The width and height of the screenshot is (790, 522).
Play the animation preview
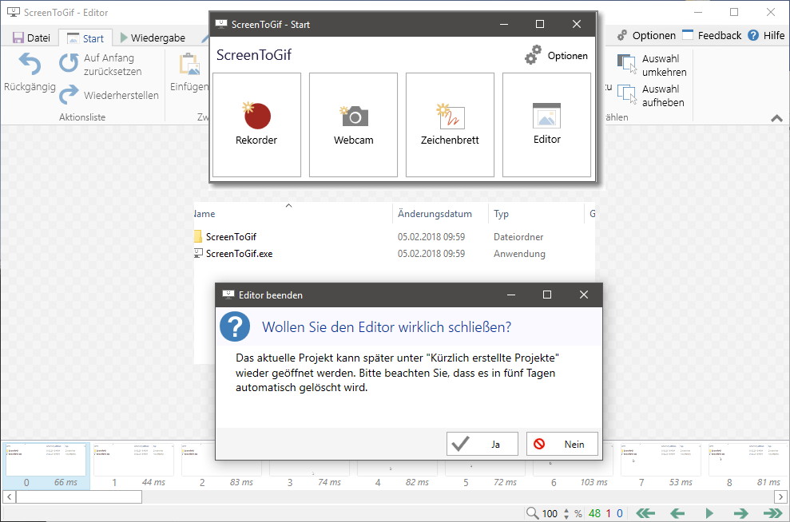click(x=709, y=513)
